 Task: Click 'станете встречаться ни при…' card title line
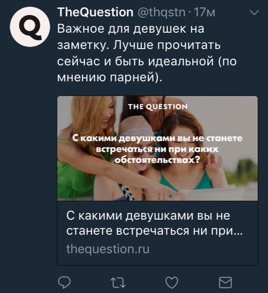(x=154, y=231)
